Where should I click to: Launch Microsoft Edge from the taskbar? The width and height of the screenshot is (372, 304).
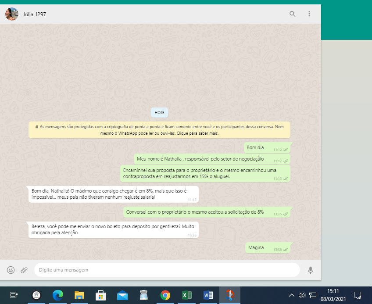[57, 295]
